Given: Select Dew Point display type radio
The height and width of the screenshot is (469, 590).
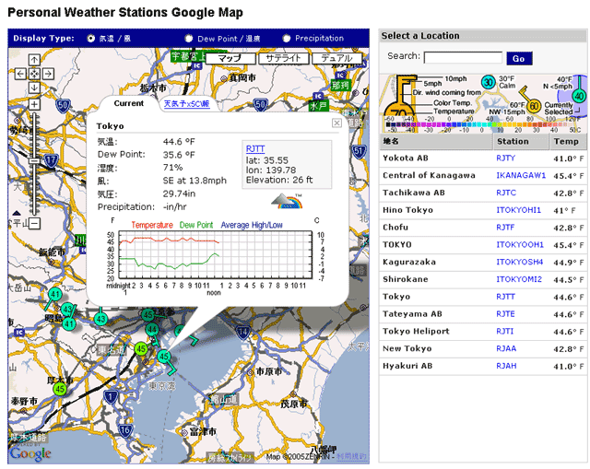Looking at the screenshot, I should [x=189, y=39].
